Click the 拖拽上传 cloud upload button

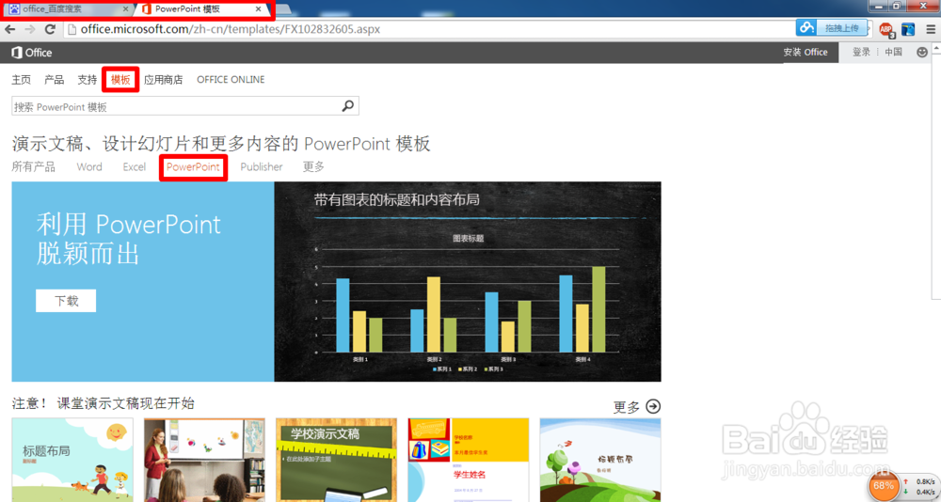pyautogui.click(x=831, y=27)
